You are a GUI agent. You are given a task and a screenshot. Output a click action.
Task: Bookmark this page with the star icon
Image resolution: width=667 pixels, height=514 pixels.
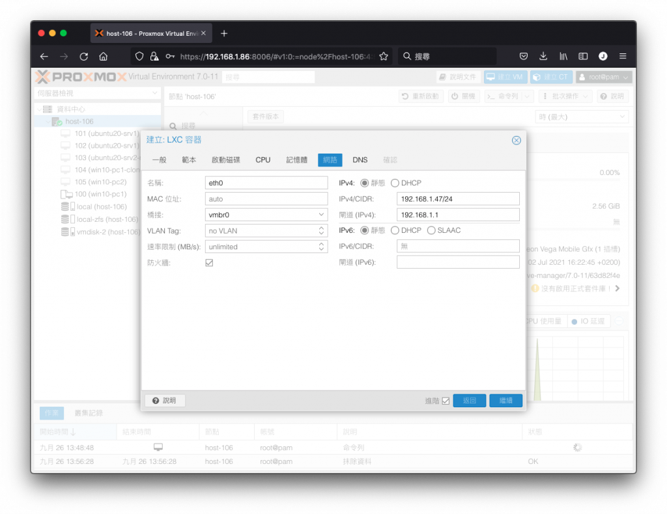pyautogui.click(x=384, y=57)
